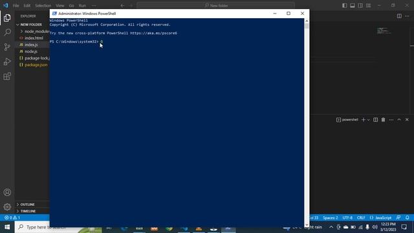Show errors and warnings in status bar

[x=12, y=217]
